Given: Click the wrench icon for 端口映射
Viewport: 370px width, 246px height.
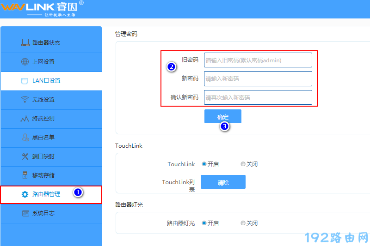Looking at the screenshot, I should (x=25, y=156).
